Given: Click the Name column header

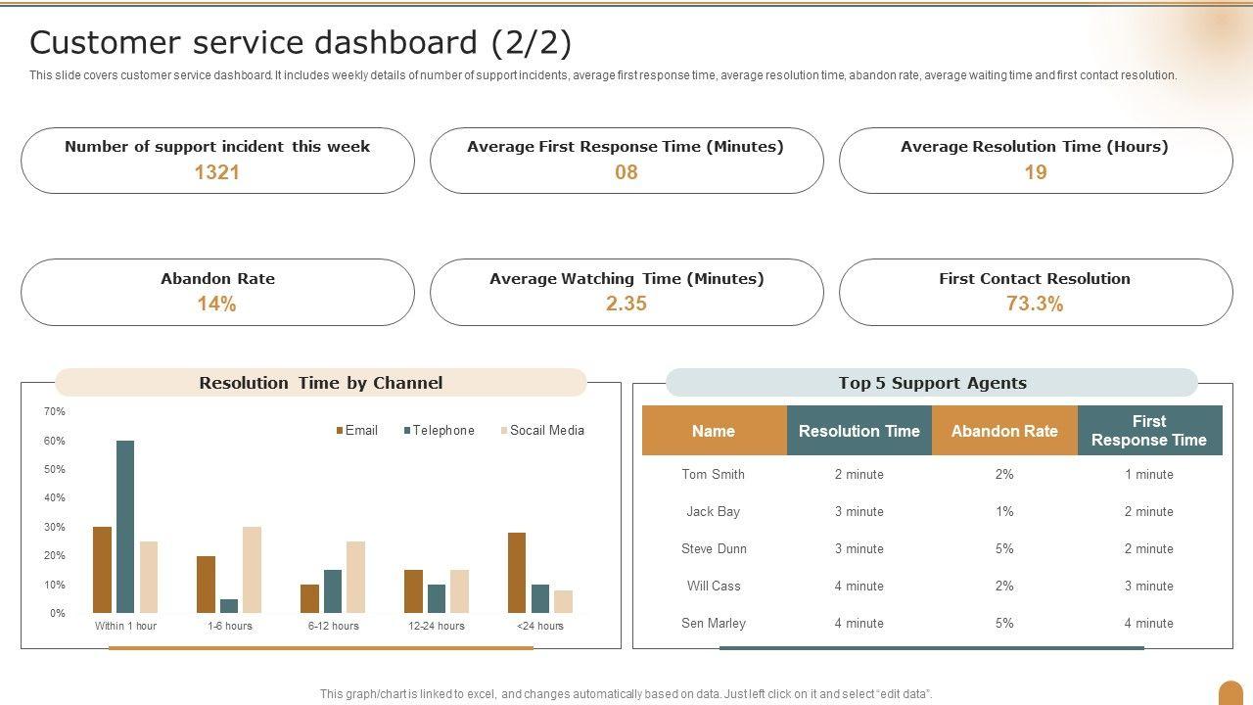Looking at the screenshot, I should pos(714,431).
